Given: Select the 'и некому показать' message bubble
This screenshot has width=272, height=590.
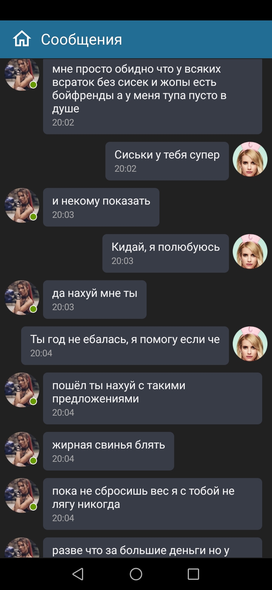Looking at the screenshot, I should click(x=101, y=207).
